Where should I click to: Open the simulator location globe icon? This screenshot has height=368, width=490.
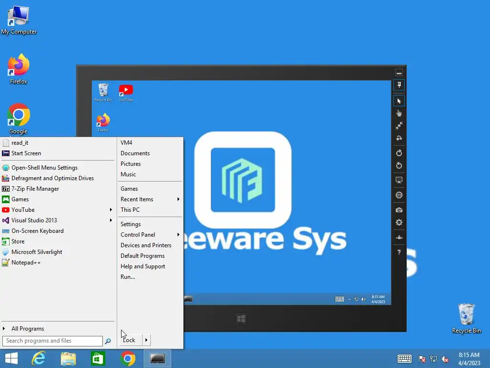[x=399, y=195]
